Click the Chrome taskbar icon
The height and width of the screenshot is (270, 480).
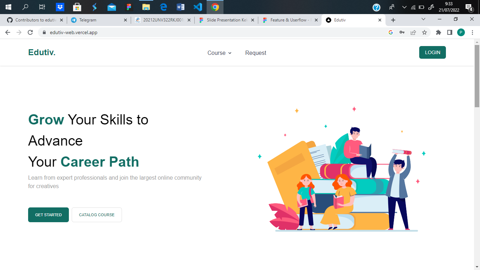coord(215,7)
